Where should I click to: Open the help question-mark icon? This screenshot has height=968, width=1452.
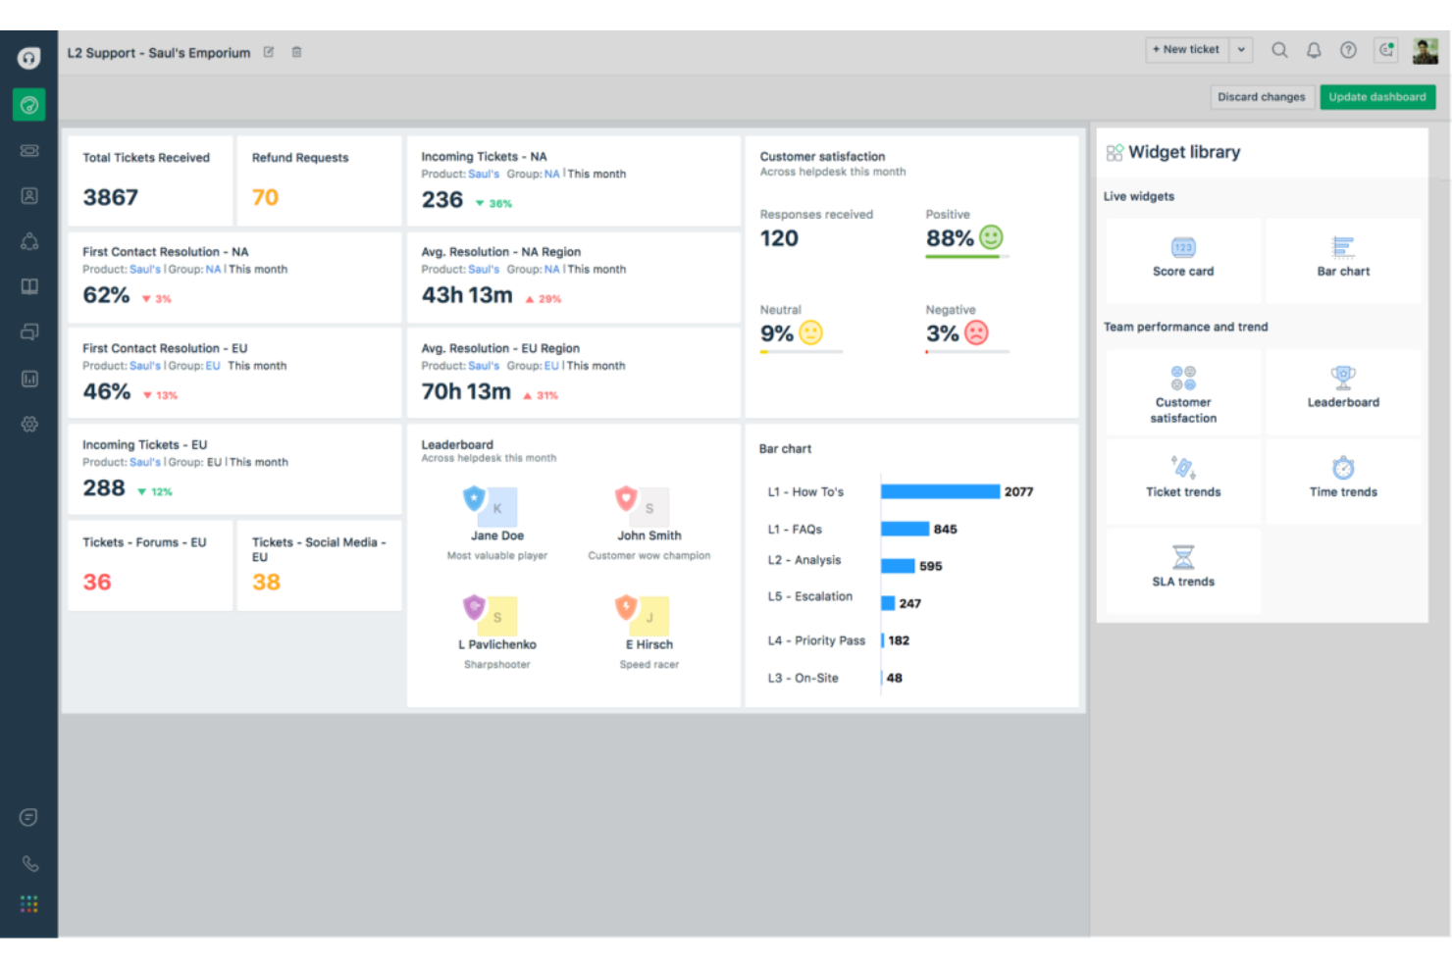pos(1348,49)
